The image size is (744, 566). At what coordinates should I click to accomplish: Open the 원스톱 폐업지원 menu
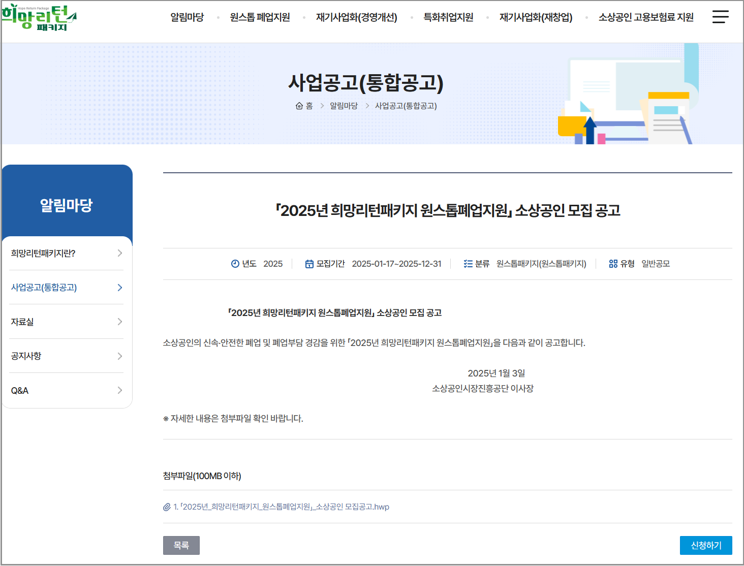coord(260,17)
